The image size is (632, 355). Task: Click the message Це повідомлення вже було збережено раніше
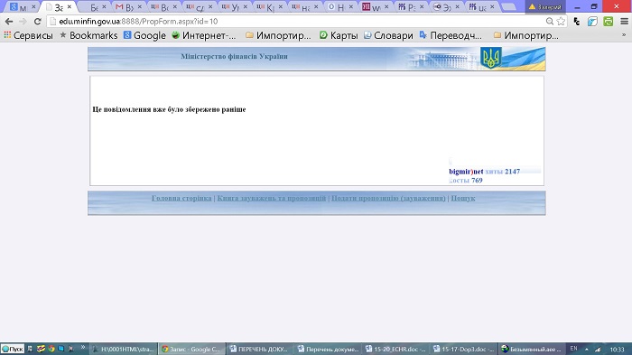click(x=169, y=109)
